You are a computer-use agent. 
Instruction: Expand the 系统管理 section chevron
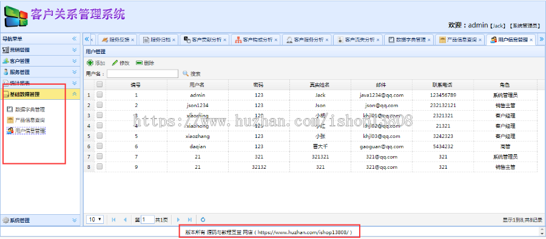[x=74, y=220]
